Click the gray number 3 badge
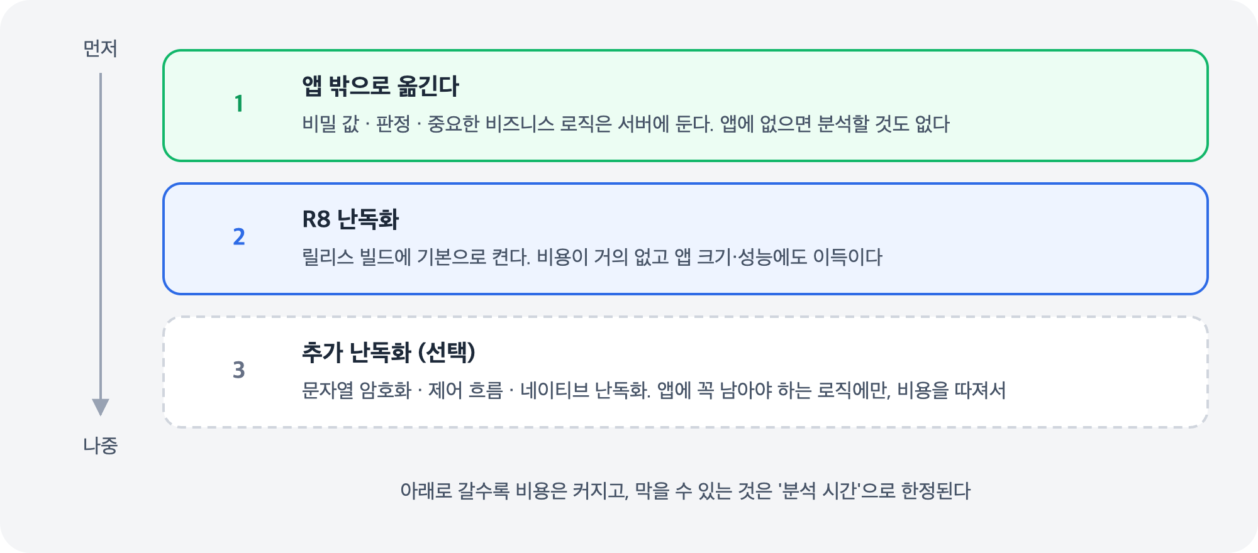This screenshot has width=1258, height=553. click(x=239, y=370)
